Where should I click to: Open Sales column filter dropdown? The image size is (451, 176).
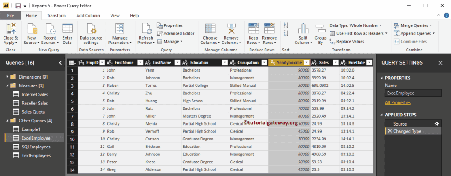(335, 63)
